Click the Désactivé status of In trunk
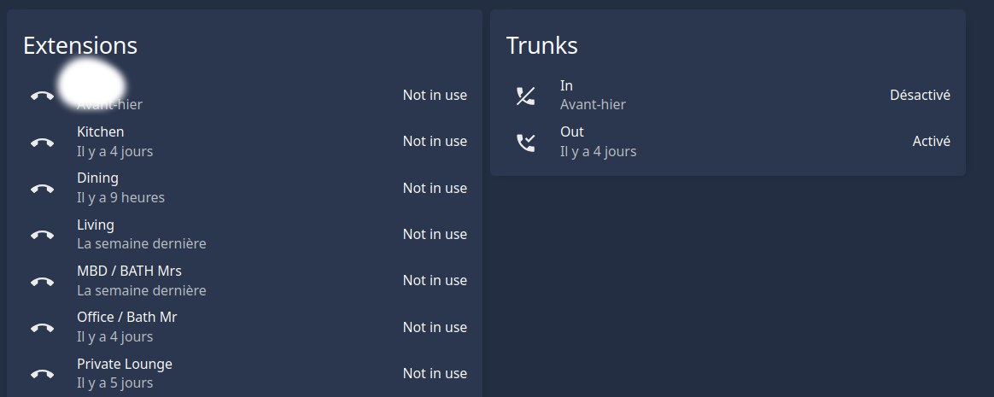 tap(920, 96)
